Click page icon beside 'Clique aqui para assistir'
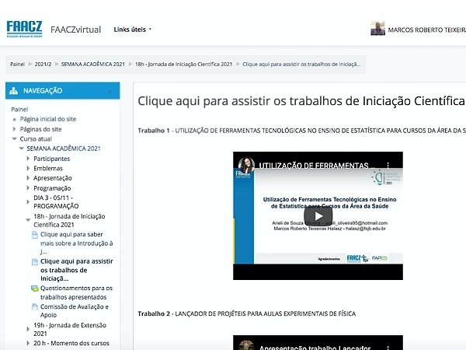 pos(35,261)
